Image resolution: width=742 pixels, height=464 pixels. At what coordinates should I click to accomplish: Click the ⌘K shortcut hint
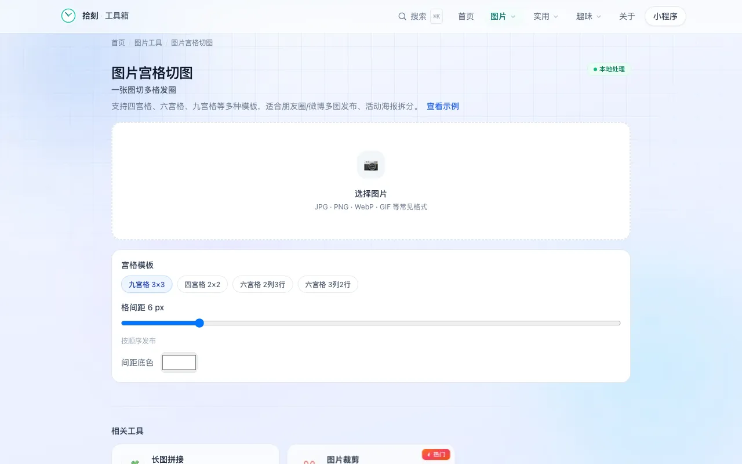437,16
